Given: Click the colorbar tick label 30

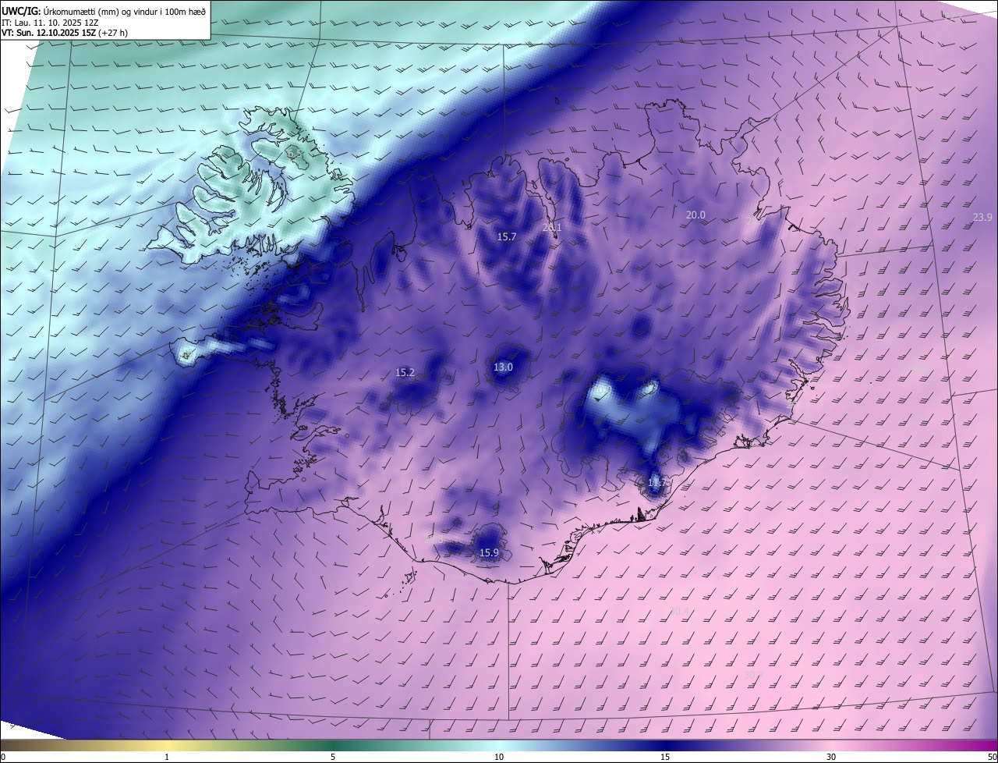Looking at the screenshot, I should point(831,757).
